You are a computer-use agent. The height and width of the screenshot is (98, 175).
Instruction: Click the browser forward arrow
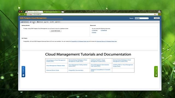coord(22,14)
